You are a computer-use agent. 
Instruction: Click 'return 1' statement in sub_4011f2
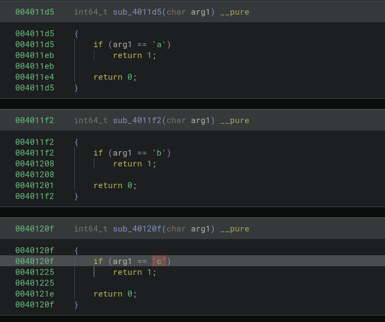(134, 164)
